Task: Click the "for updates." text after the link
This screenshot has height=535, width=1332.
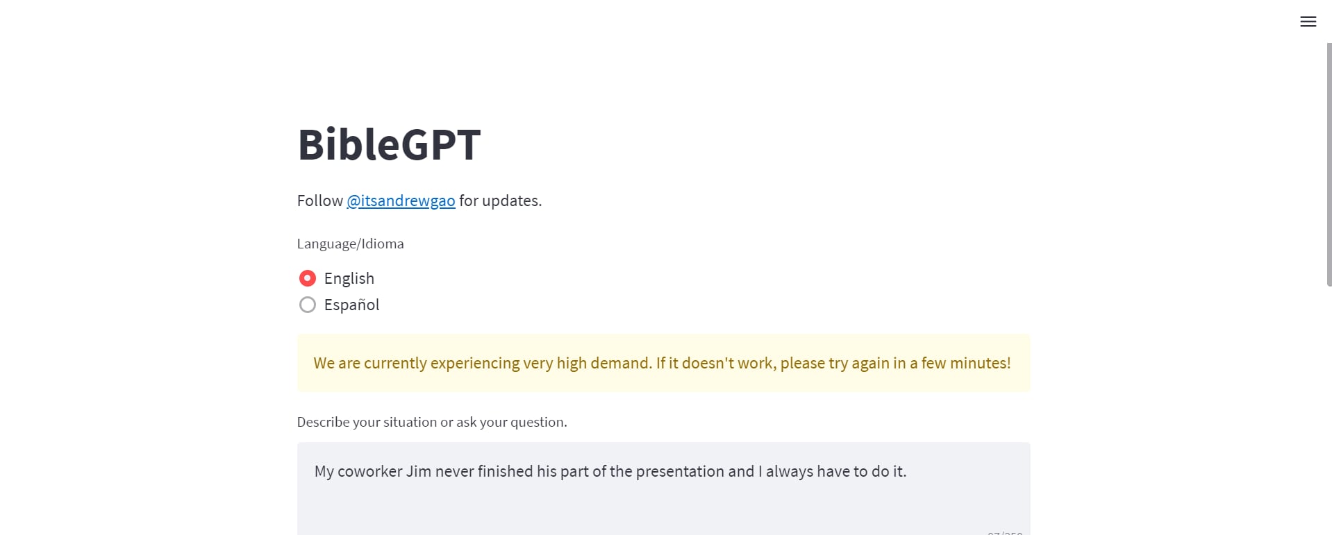Action: coord(500,201)
